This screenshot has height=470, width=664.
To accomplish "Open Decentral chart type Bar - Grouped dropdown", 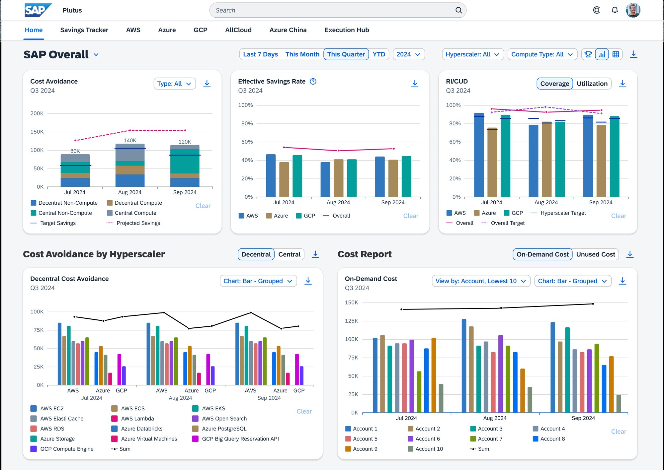I will point(258,281).
